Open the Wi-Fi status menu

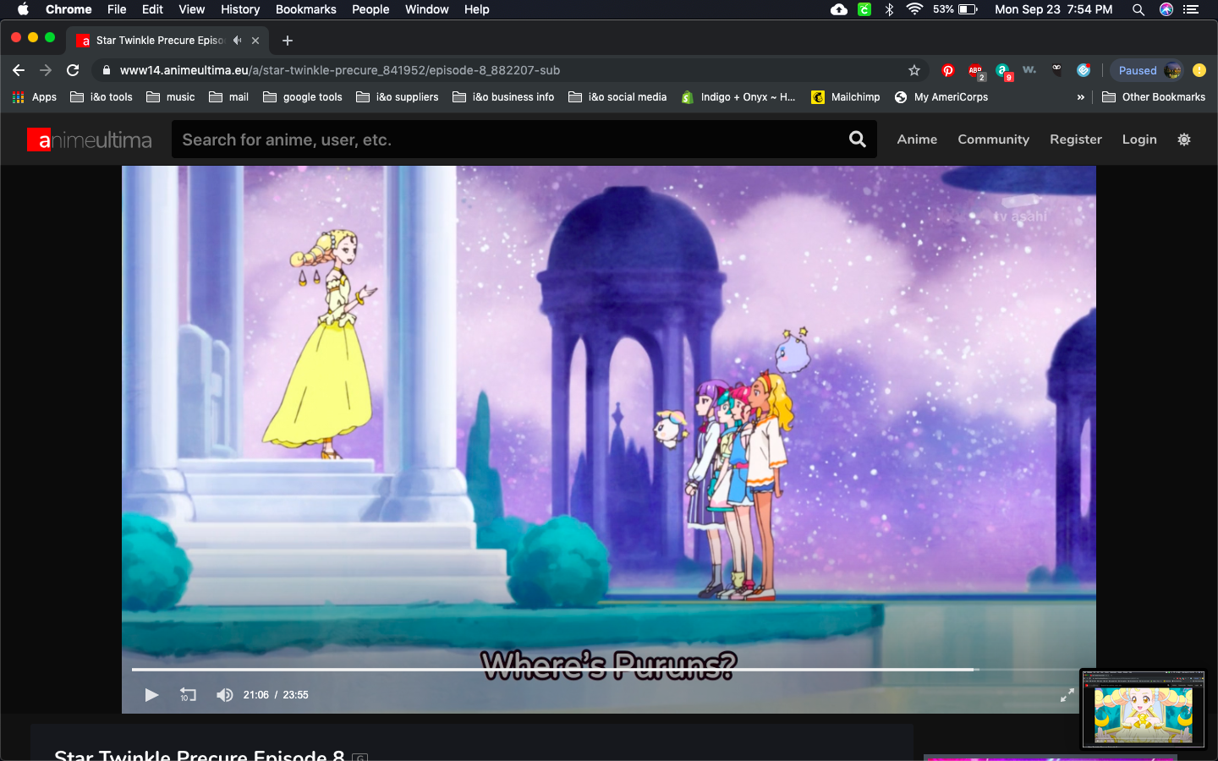(x=914, y=9)
